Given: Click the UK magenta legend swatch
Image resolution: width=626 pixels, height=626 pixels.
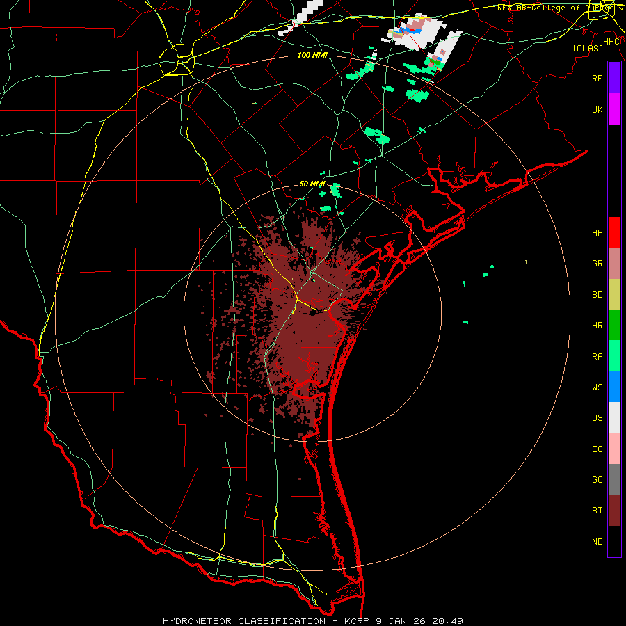Looking at the screenshot, I should (614, 109).
